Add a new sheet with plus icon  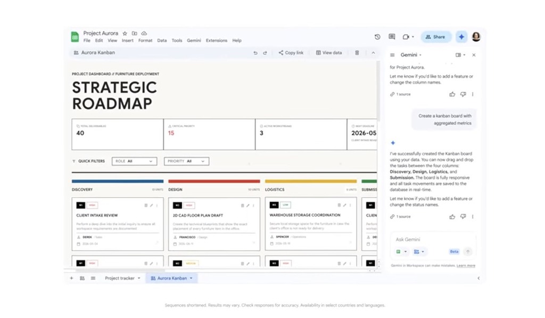(x=71, y=278)
